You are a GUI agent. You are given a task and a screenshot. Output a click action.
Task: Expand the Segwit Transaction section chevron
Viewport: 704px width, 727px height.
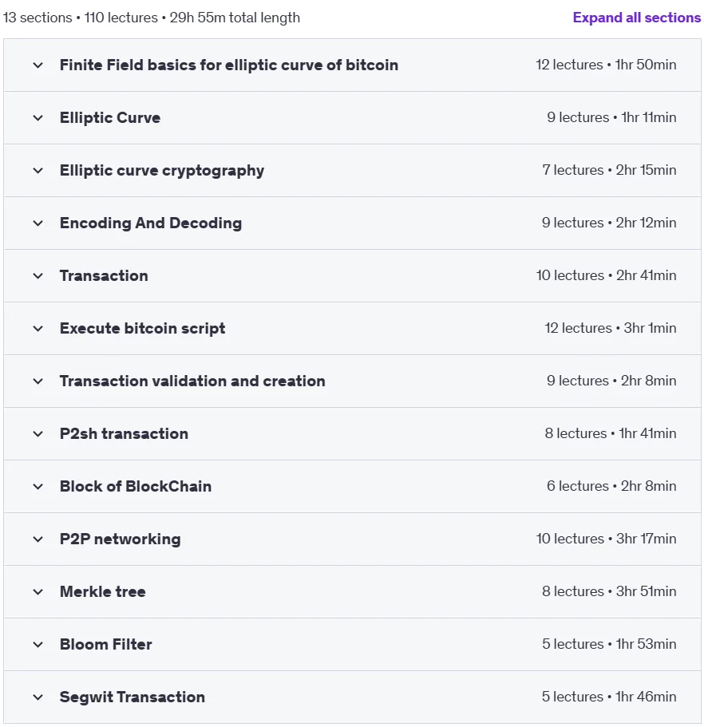click(38, 697)
